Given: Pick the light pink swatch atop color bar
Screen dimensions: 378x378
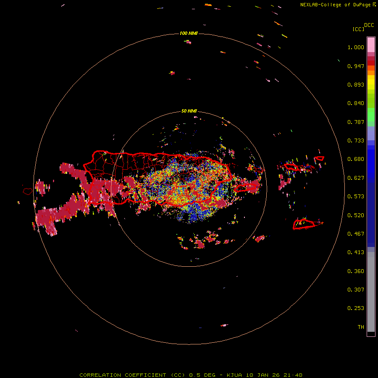Looking at the screenshot, I should click(x=371, y=45).
